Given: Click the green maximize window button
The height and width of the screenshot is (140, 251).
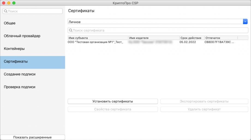Looking at the screenshot, I should click(14, 3).
